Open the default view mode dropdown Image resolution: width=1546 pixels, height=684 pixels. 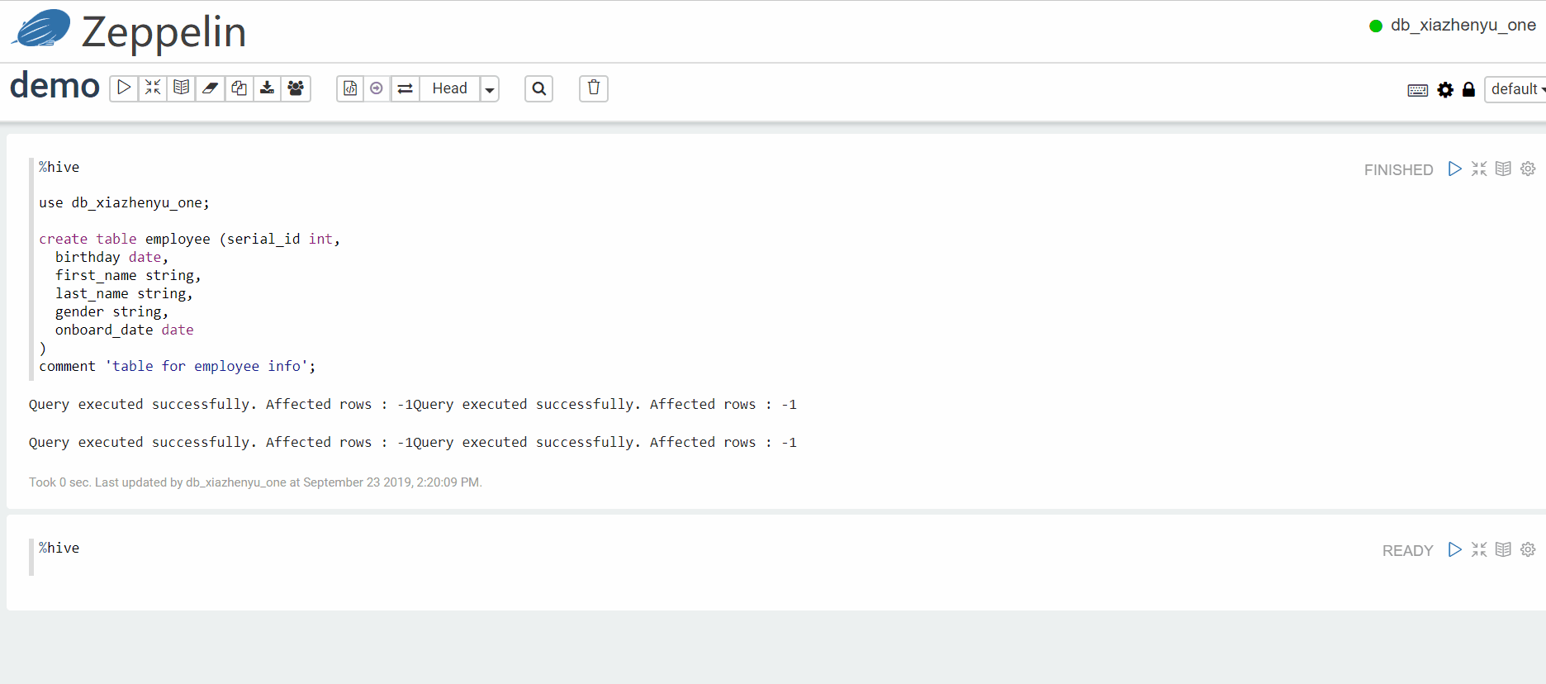[1516, 89]
